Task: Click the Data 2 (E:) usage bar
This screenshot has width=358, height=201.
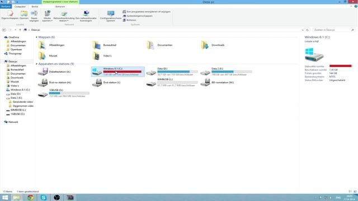Action: pos(232,72)
